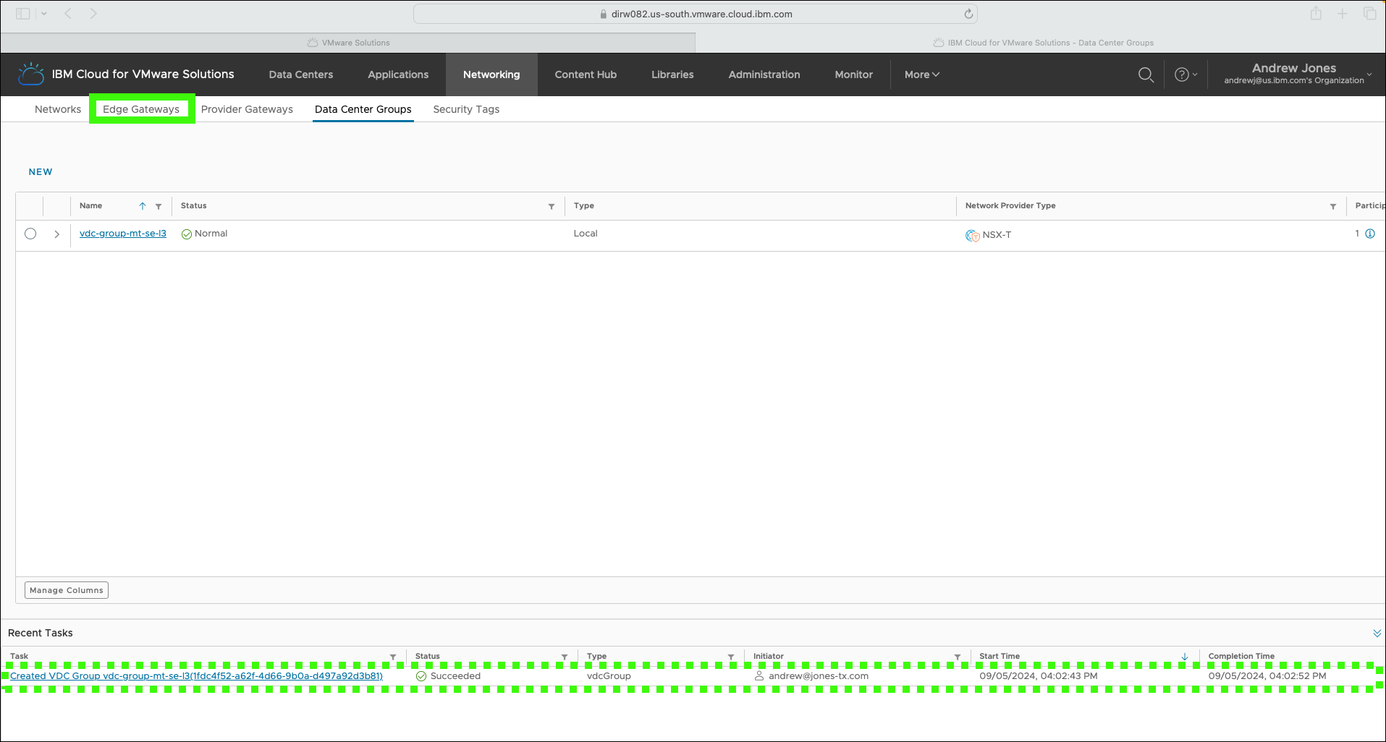Screen dimensions: 1386x742
Task: Open a new browser tab with plus
Action: coord(1343,14)
